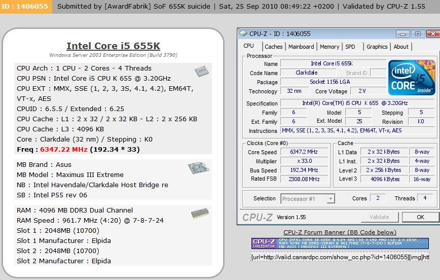This screenshot has height=280, width=440.
Task: Click the Slot 1 Manufacturer Elpida line
Action: (x=64, y=240)
